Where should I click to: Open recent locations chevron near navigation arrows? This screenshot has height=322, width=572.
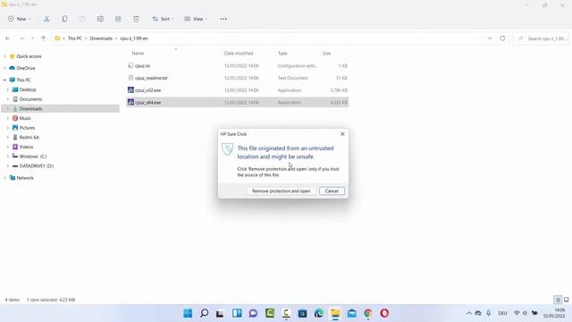[x=32, y=38]
